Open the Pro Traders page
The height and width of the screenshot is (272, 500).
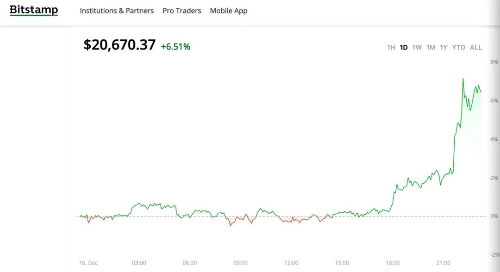pos(182,11)
